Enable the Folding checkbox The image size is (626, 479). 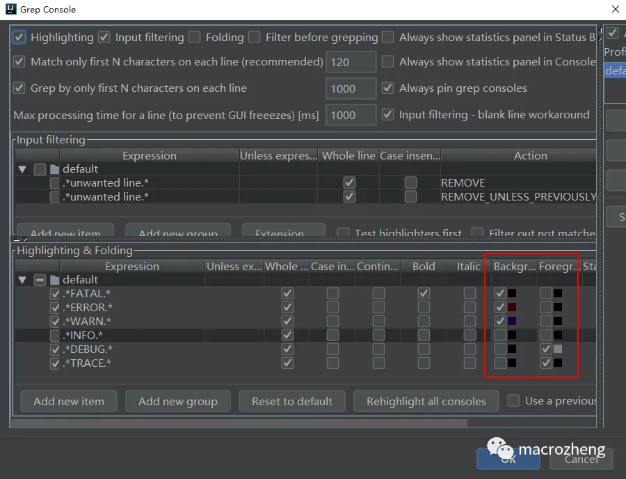click(x=195, y=37)
